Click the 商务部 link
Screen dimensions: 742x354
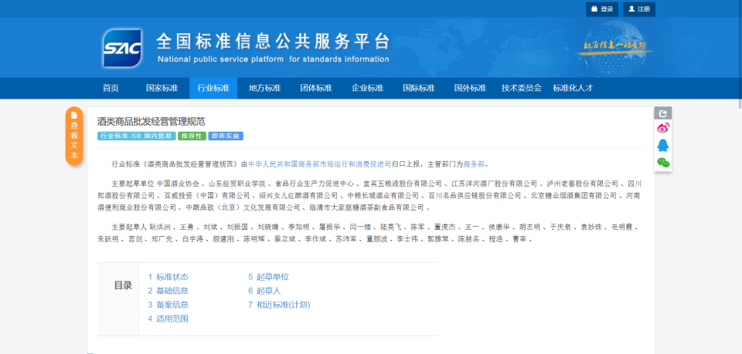[x=474, y=164]
